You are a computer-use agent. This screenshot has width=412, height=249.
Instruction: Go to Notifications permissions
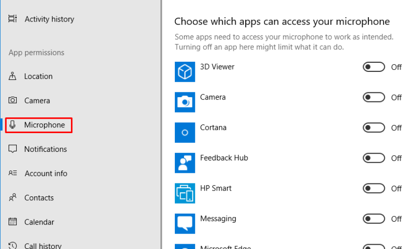[x=46, y=149]
